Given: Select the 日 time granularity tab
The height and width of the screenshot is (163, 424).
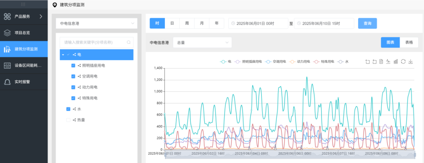Looking at the screenshot, I should tap(172, 24).
